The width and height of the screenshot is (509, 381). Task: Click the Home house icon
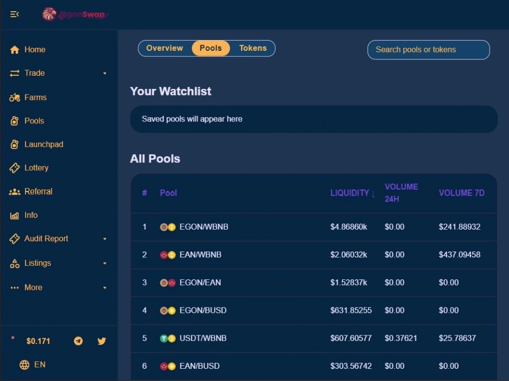pyautogui.click(x=15, y=50)
